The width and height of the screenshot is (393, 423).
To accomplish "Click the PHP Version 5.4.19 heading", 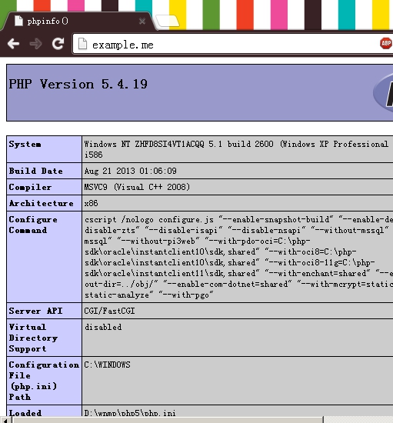I will tap(78, 84).
